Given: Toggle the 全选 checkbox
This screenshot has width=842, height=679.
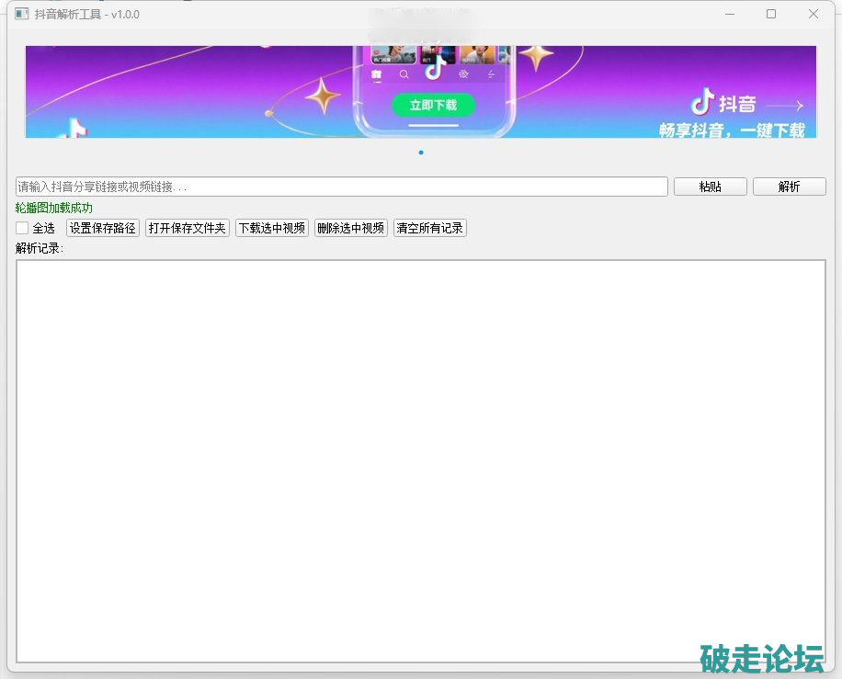Looking at the screenshot, I should 22,228.
